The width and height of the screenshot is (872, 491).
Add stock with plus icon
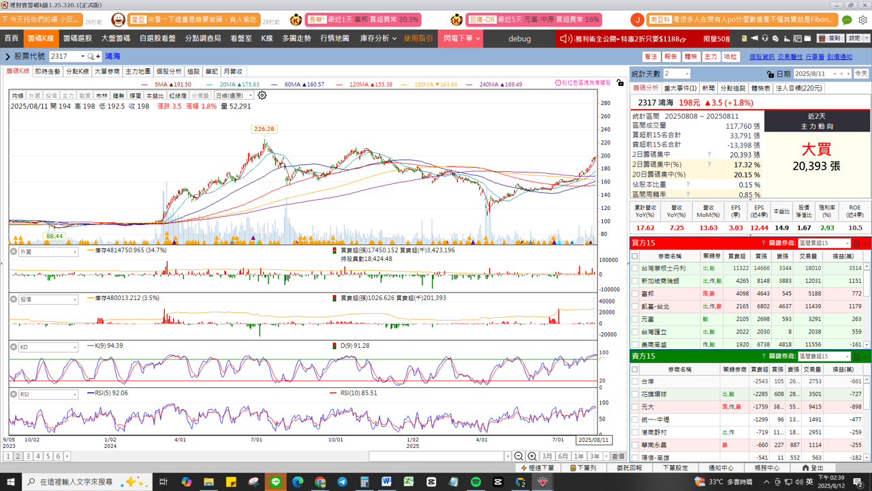[x=98, y=57]
